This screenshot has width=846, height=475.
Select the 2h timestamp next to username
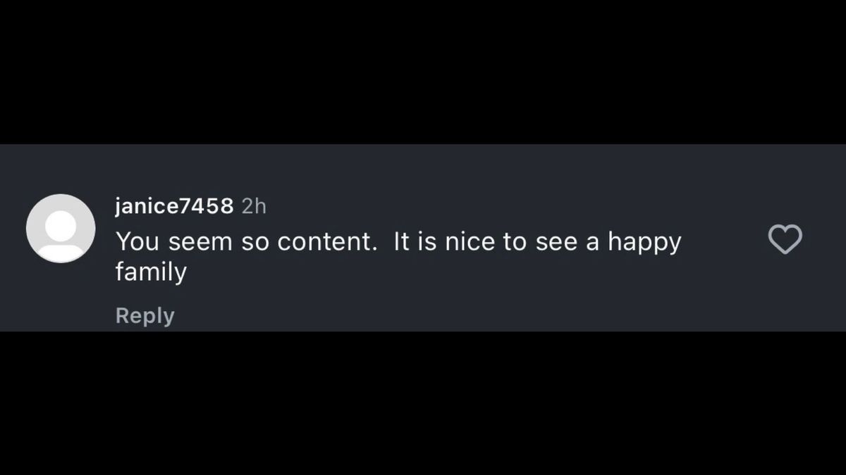pyautogui.click(x=254, y=205)
